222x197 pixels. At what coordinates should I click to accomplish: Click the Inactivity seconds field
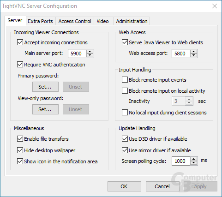(179, 101)
